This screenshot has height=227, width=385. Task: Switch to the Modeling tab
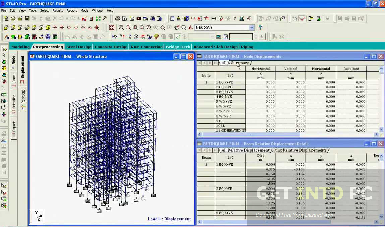tap(20, 47)
